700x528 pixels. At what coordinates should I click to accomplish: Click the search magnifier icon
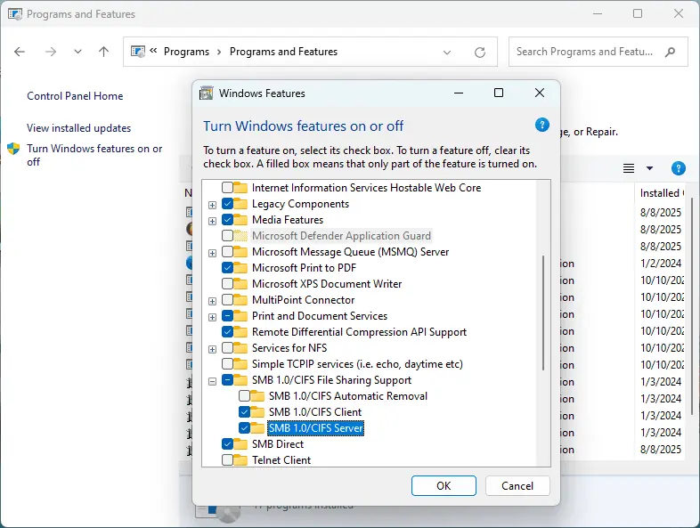670,52
